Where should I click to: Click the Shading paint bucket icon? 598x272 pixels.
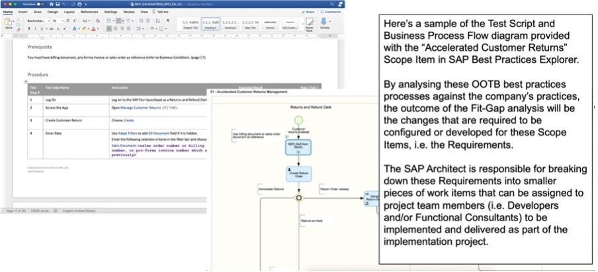coord(151,28)
